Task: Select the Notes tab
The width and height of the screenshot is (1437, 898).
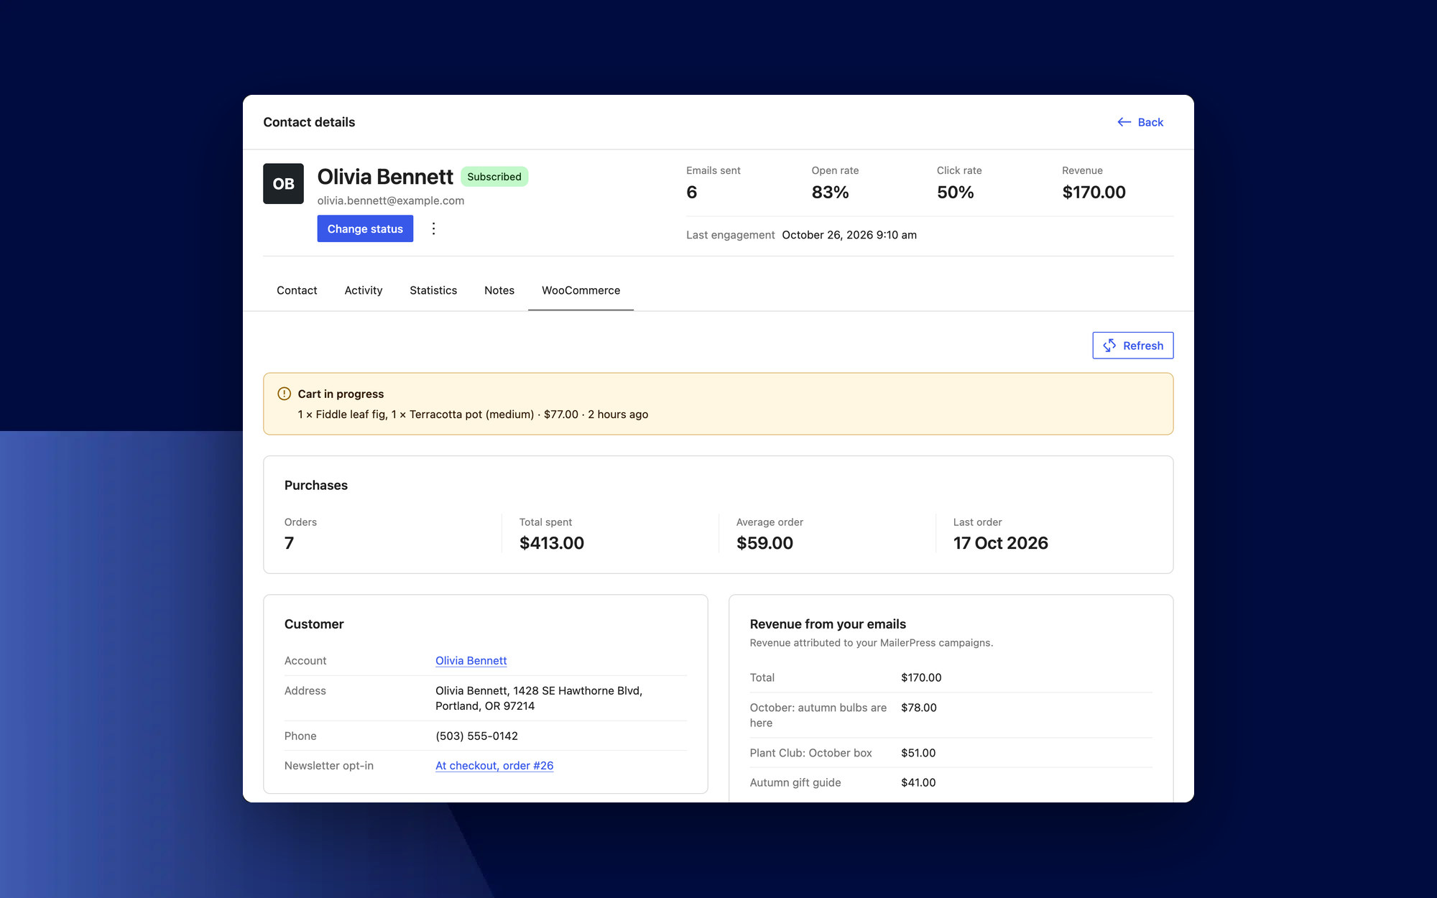Action: click(499, 290)
